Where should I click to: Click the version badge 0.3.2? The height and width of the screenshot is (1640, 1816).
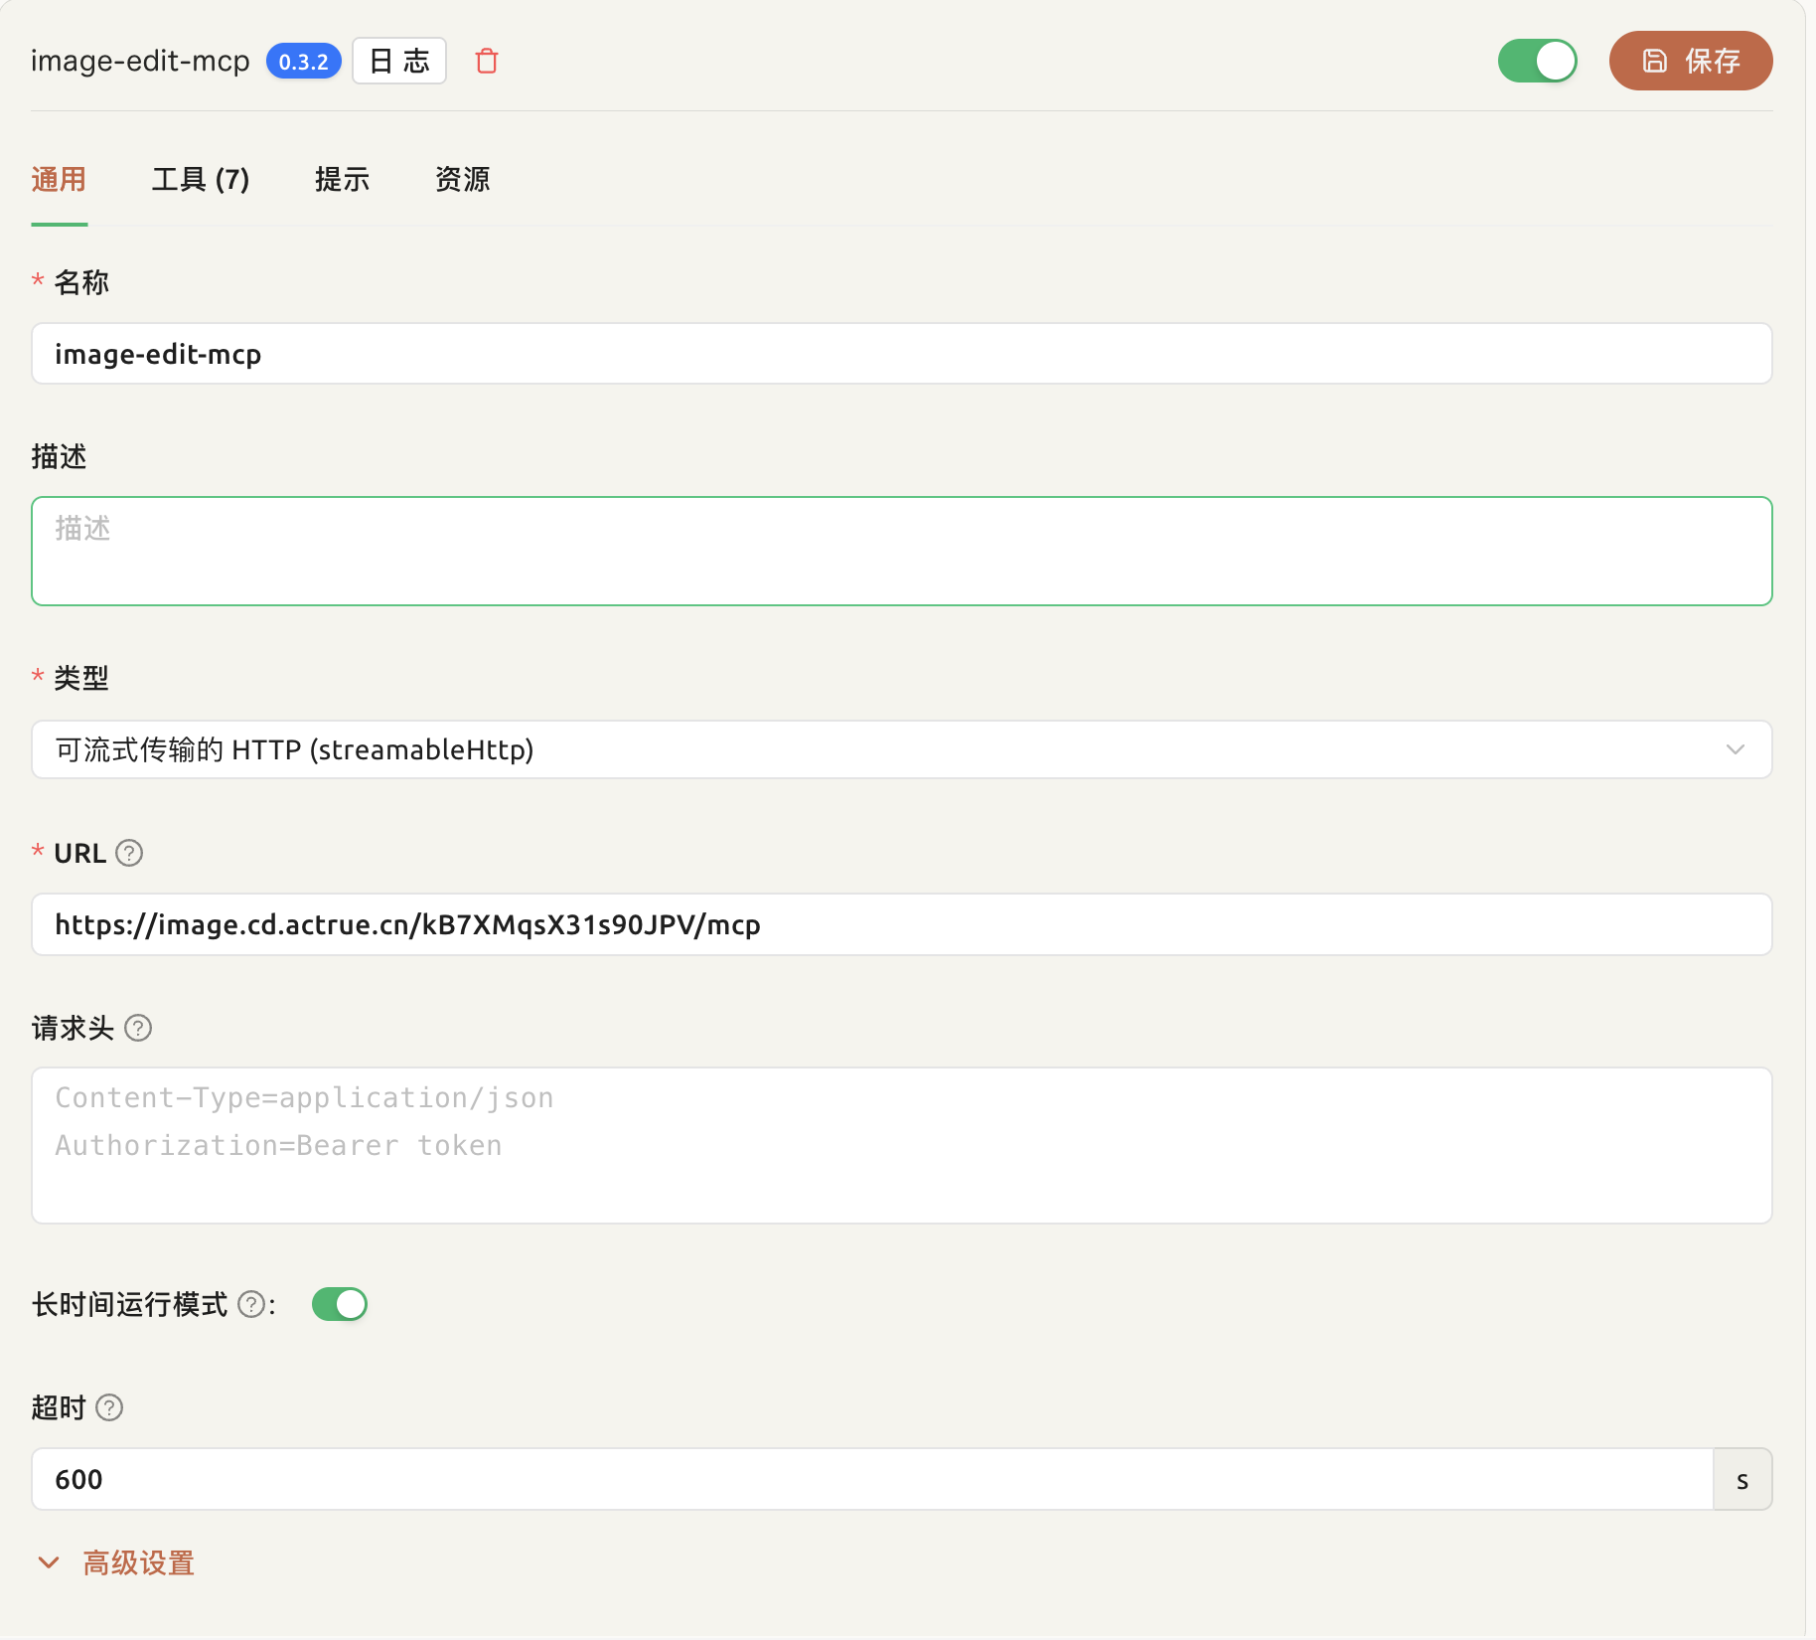[x=304, y=61]
